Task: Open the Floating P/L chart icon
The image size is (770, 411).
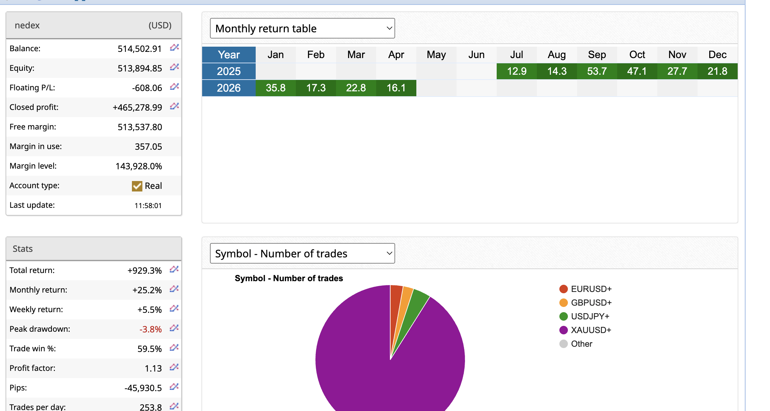Action: [x=174, y=87]
